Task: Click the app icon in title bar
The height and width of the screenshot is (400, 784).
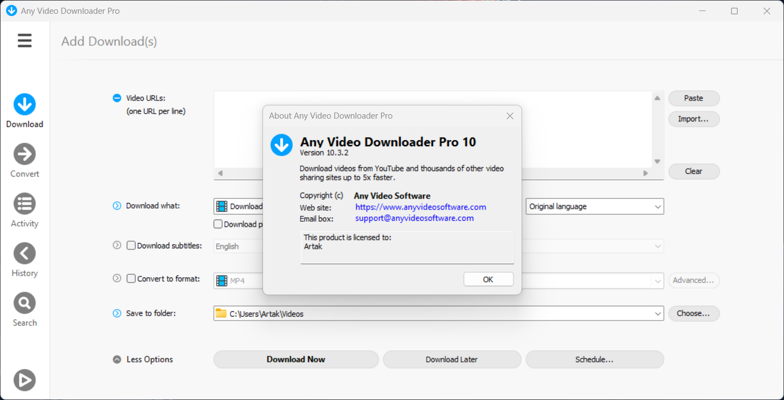Action: 11,10
